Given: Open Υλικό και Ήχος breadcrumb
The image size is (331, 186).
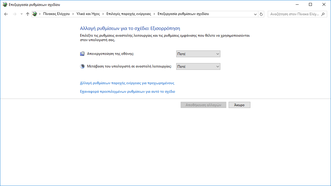Looking at the screenshot, I should 88,14.
